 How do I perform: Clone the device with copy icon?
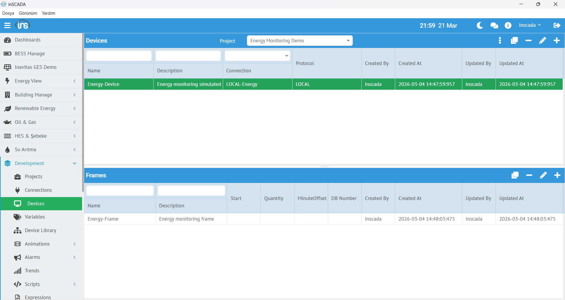coord(514,41)
